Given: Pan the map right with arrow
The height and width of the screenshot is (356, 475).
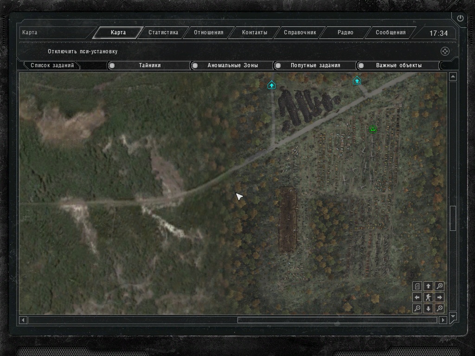Looking at the screenshot, I should [440, 297].
